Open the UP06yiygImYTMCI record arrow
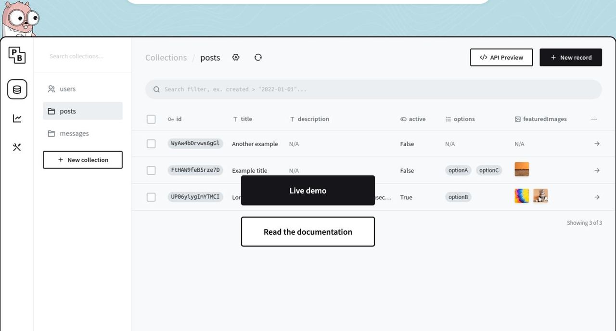Screen dimensions: 616x331 tap(597, 197)
